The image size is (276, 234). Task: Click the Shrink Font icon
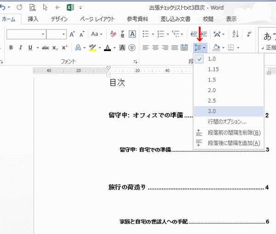[x=82, y=34]
